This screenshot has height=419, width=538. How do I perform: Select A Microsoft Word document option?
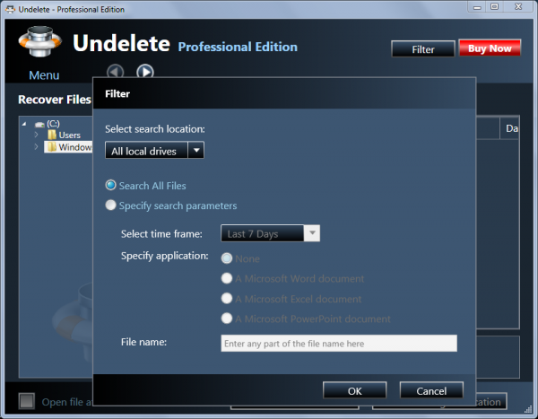[x=227, y=278]
